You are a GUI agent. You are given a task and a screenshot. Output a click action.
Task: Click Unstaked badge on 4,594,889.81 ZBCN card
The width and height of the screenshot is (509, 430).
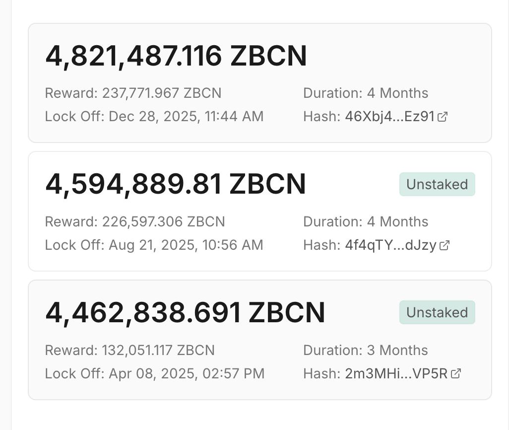[437, 184]
